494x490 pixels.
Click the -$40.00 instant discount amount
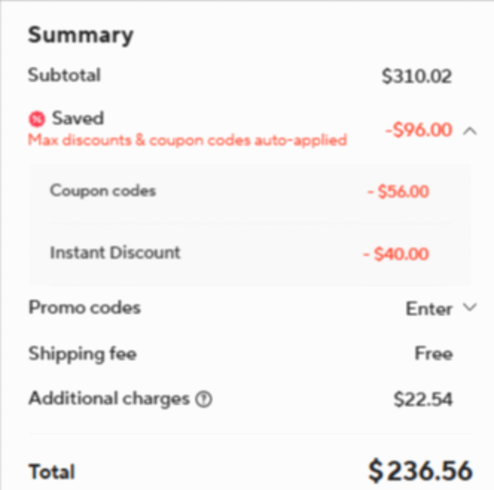396,254
